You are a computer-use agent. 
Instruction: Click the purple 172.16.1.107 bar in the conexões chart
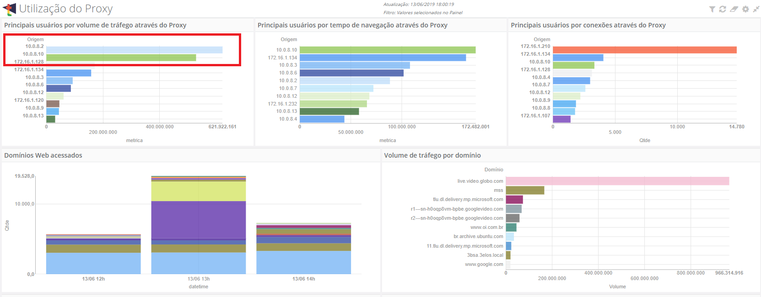pyautogui.click(x=561, y=119)
